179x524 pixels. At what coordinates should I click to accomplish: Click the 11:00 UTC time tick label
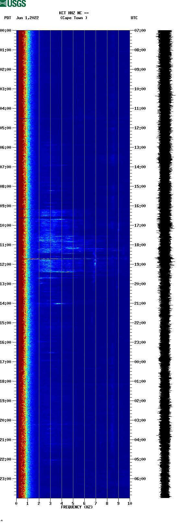click(x=140, y=109)
